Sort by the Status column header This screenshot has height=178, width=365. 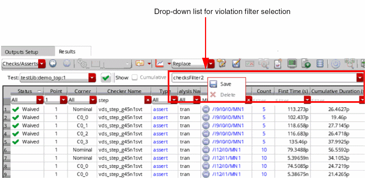pos(27,91)
